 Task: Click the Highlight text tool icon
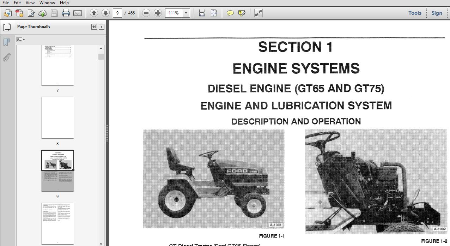click(x=242, y=13)
